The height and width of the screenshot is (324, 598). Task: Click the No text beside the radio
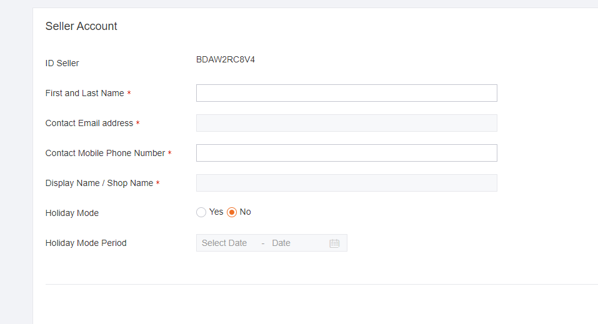pos(245,212)
